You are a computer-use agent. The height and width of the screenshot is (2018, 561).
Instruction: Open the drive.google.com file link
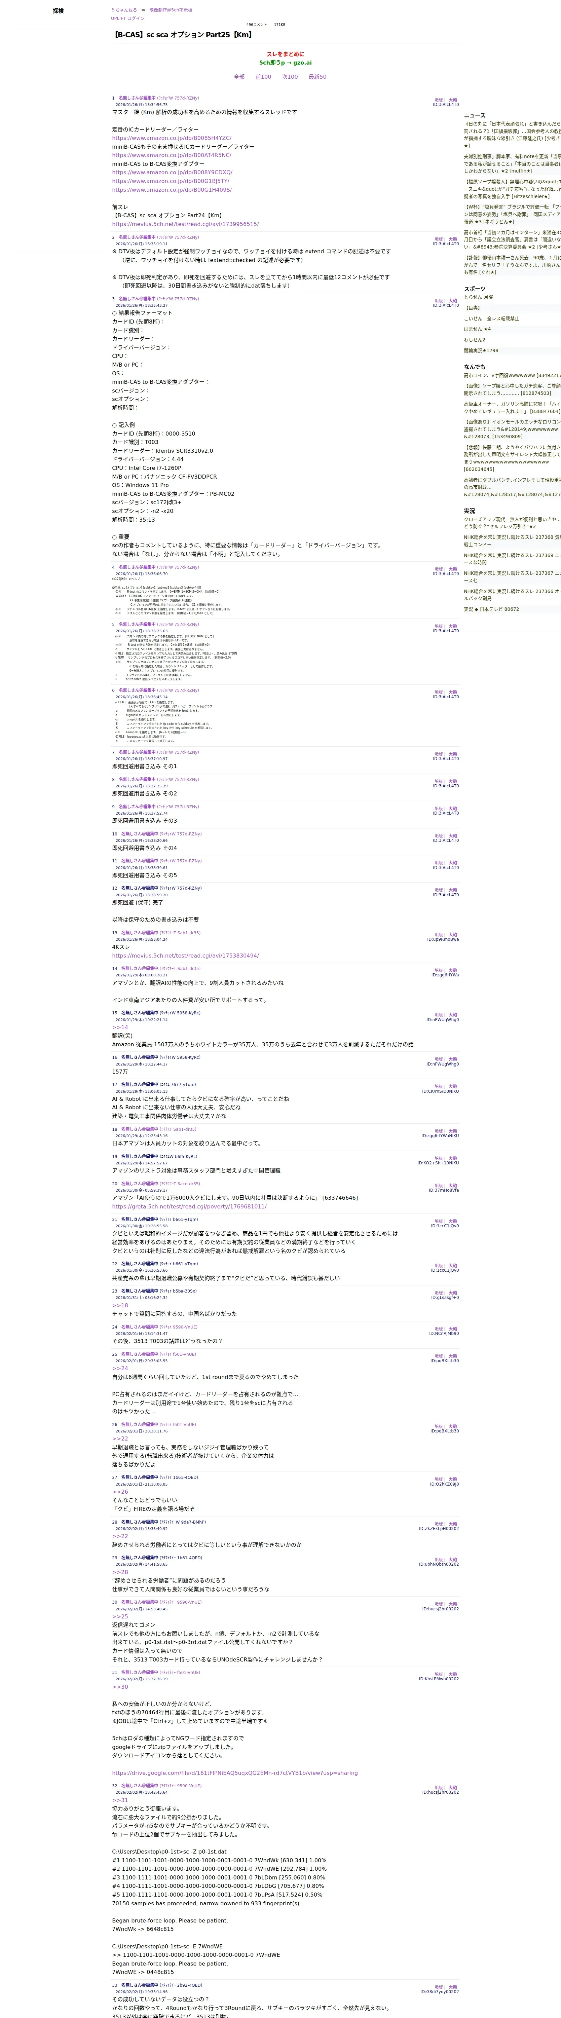(234, 1773)
